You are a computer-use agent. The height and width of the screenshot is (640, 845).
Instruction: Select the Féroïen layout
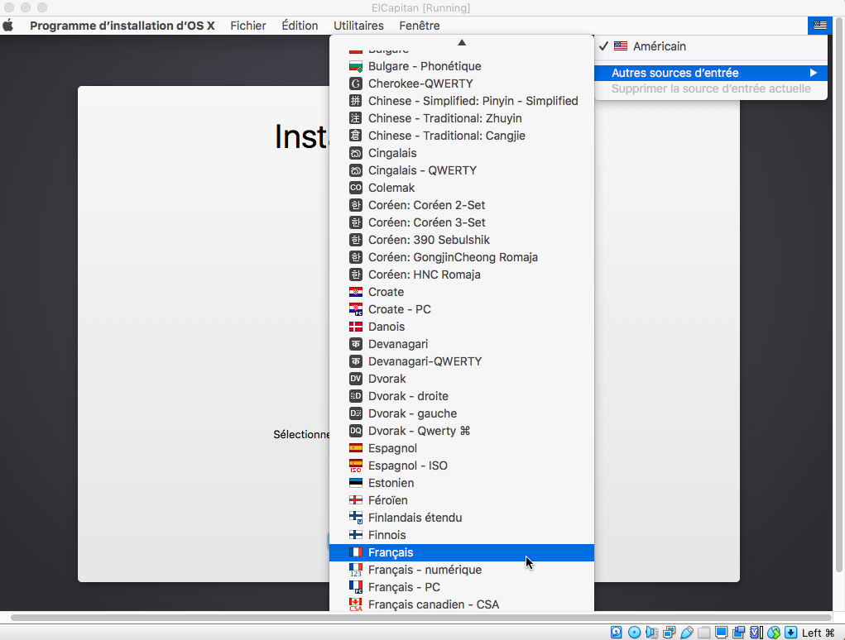click(x=461, y=500)
